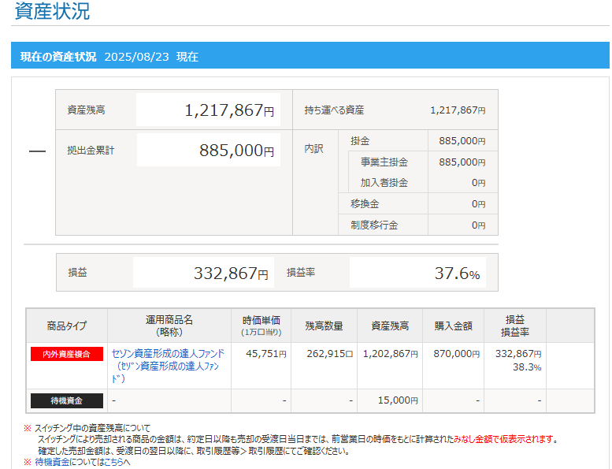Click the 事業主掛金 row in the breakdown
The image size is (612, 469).
(x=384, y=162)
